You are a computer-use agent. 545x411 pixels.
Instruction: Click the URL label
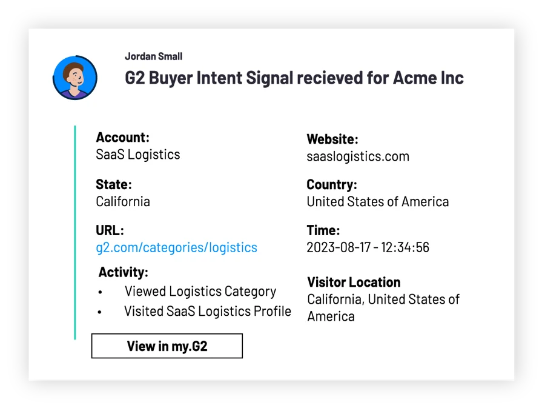click(x=110, y=230)
